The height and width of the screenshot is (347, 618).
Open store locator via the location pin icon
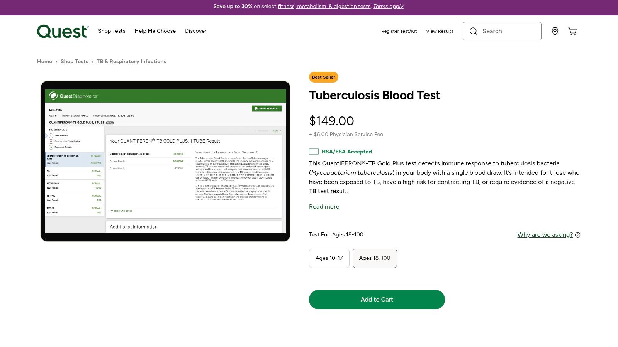pyautogui.click(x=555, y=31)
